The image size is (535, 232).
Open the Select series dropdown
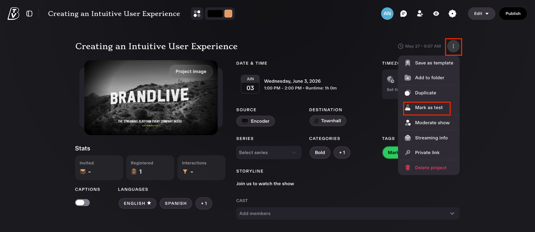pyautogui.click(x=269, y=152)
